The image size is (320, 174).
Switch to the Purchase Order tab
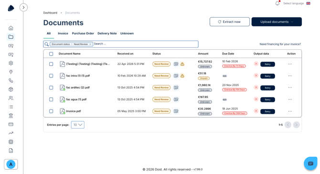83,33
